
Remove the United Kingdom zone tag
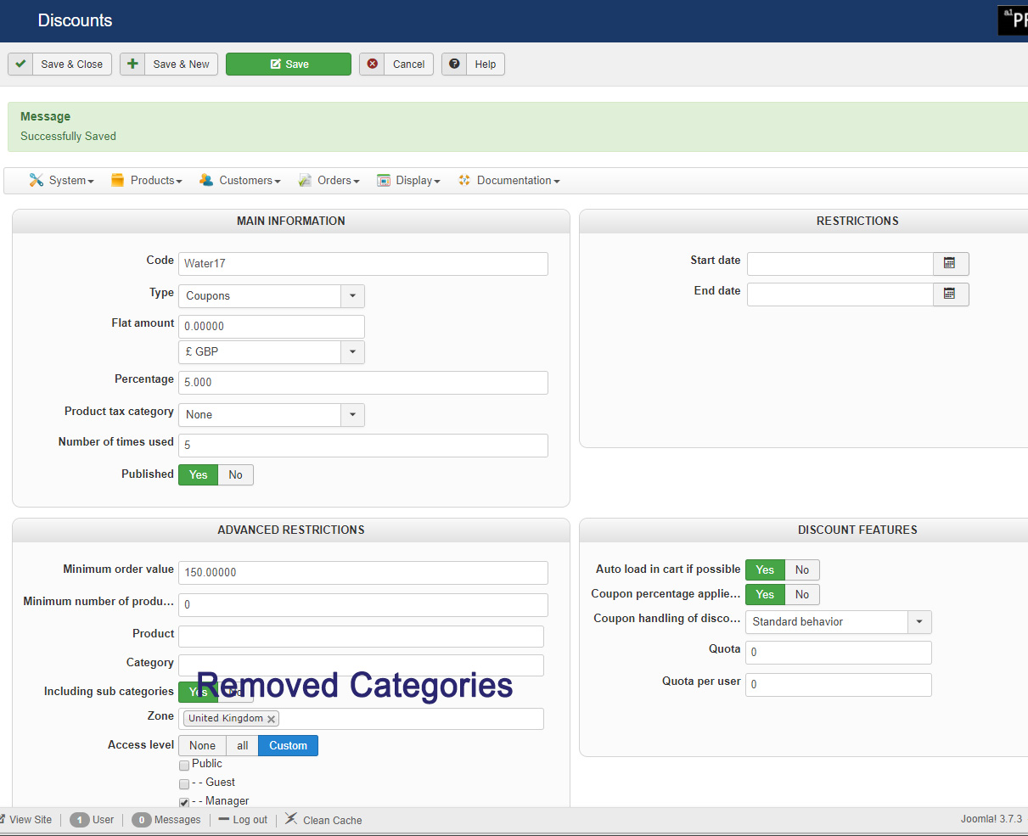coord(272,719)
